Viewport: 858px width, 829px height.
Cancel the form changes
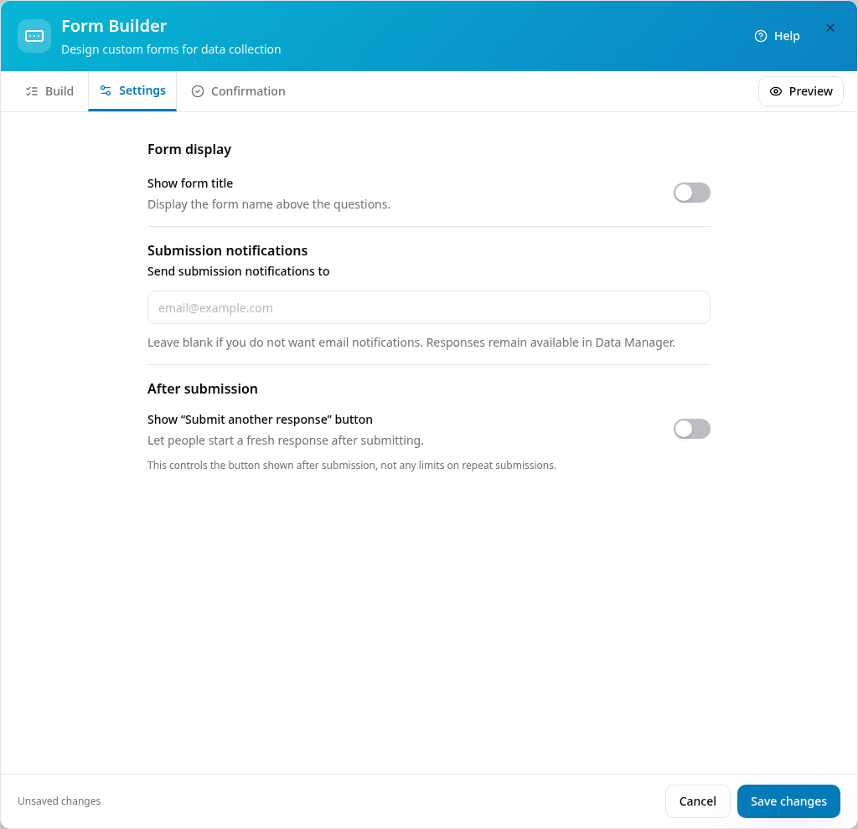[697, 801]
